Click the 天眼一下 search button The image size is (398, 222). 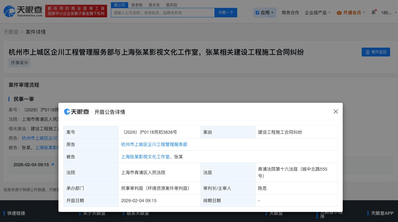point(226,13)
